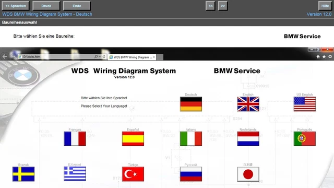Click the Ende exit button
This screenshot has width=334, height=188.
click(77, 6)
